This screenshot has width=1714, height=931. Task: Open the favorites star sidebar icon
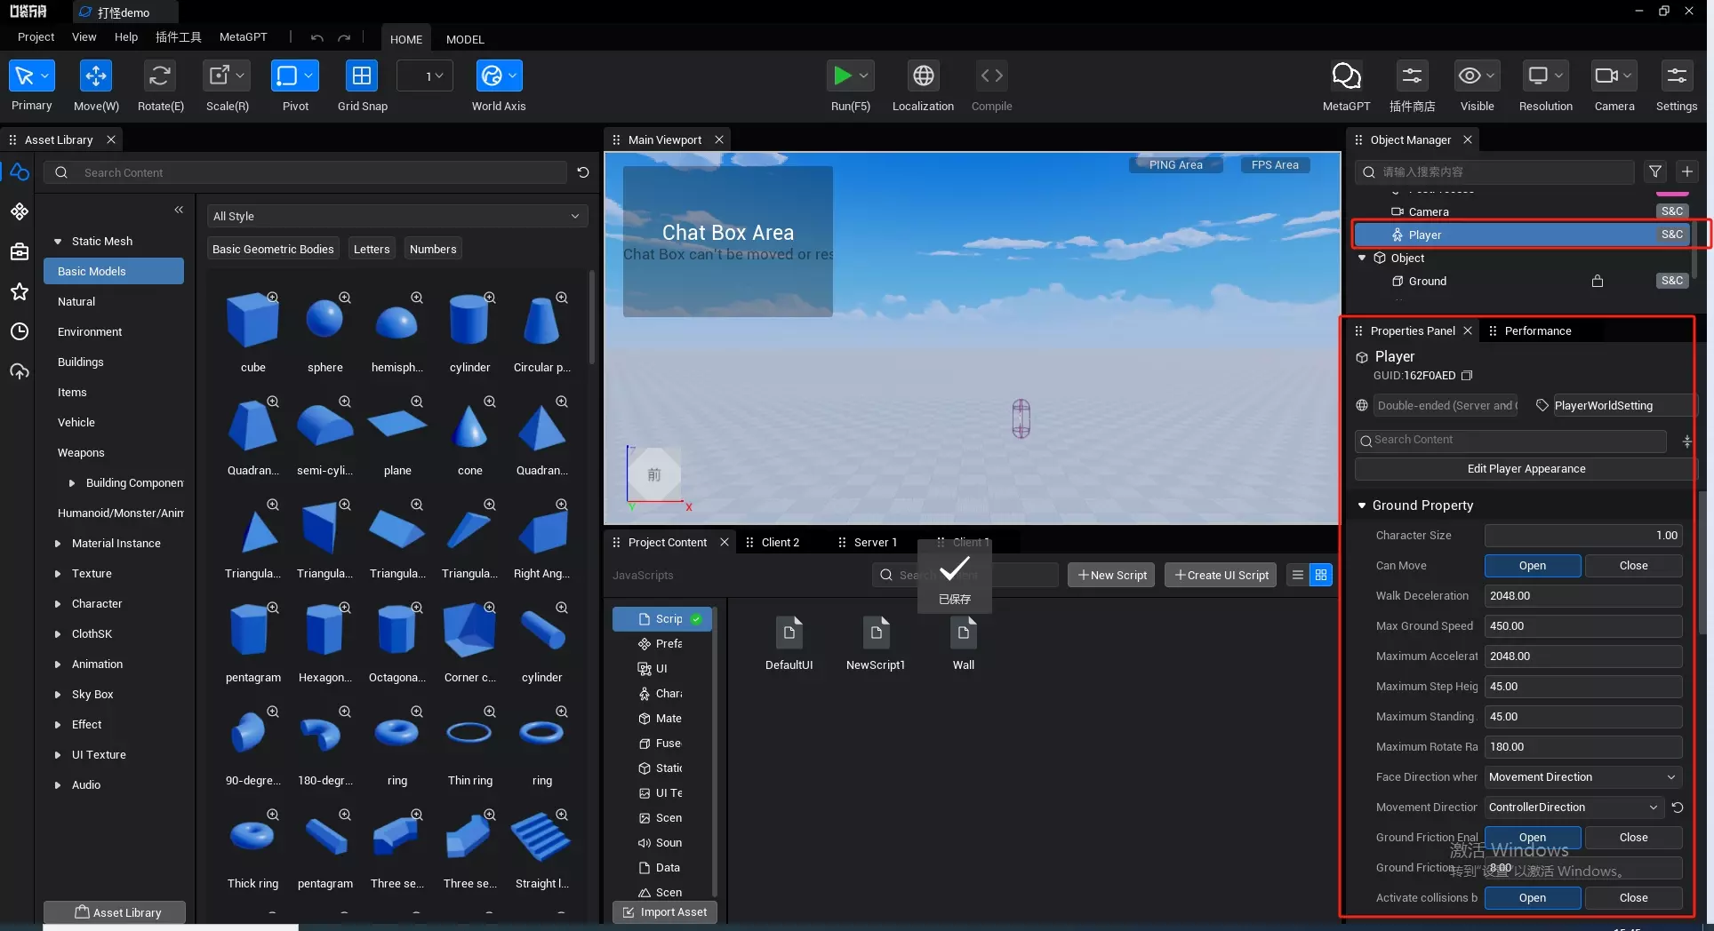20,291
